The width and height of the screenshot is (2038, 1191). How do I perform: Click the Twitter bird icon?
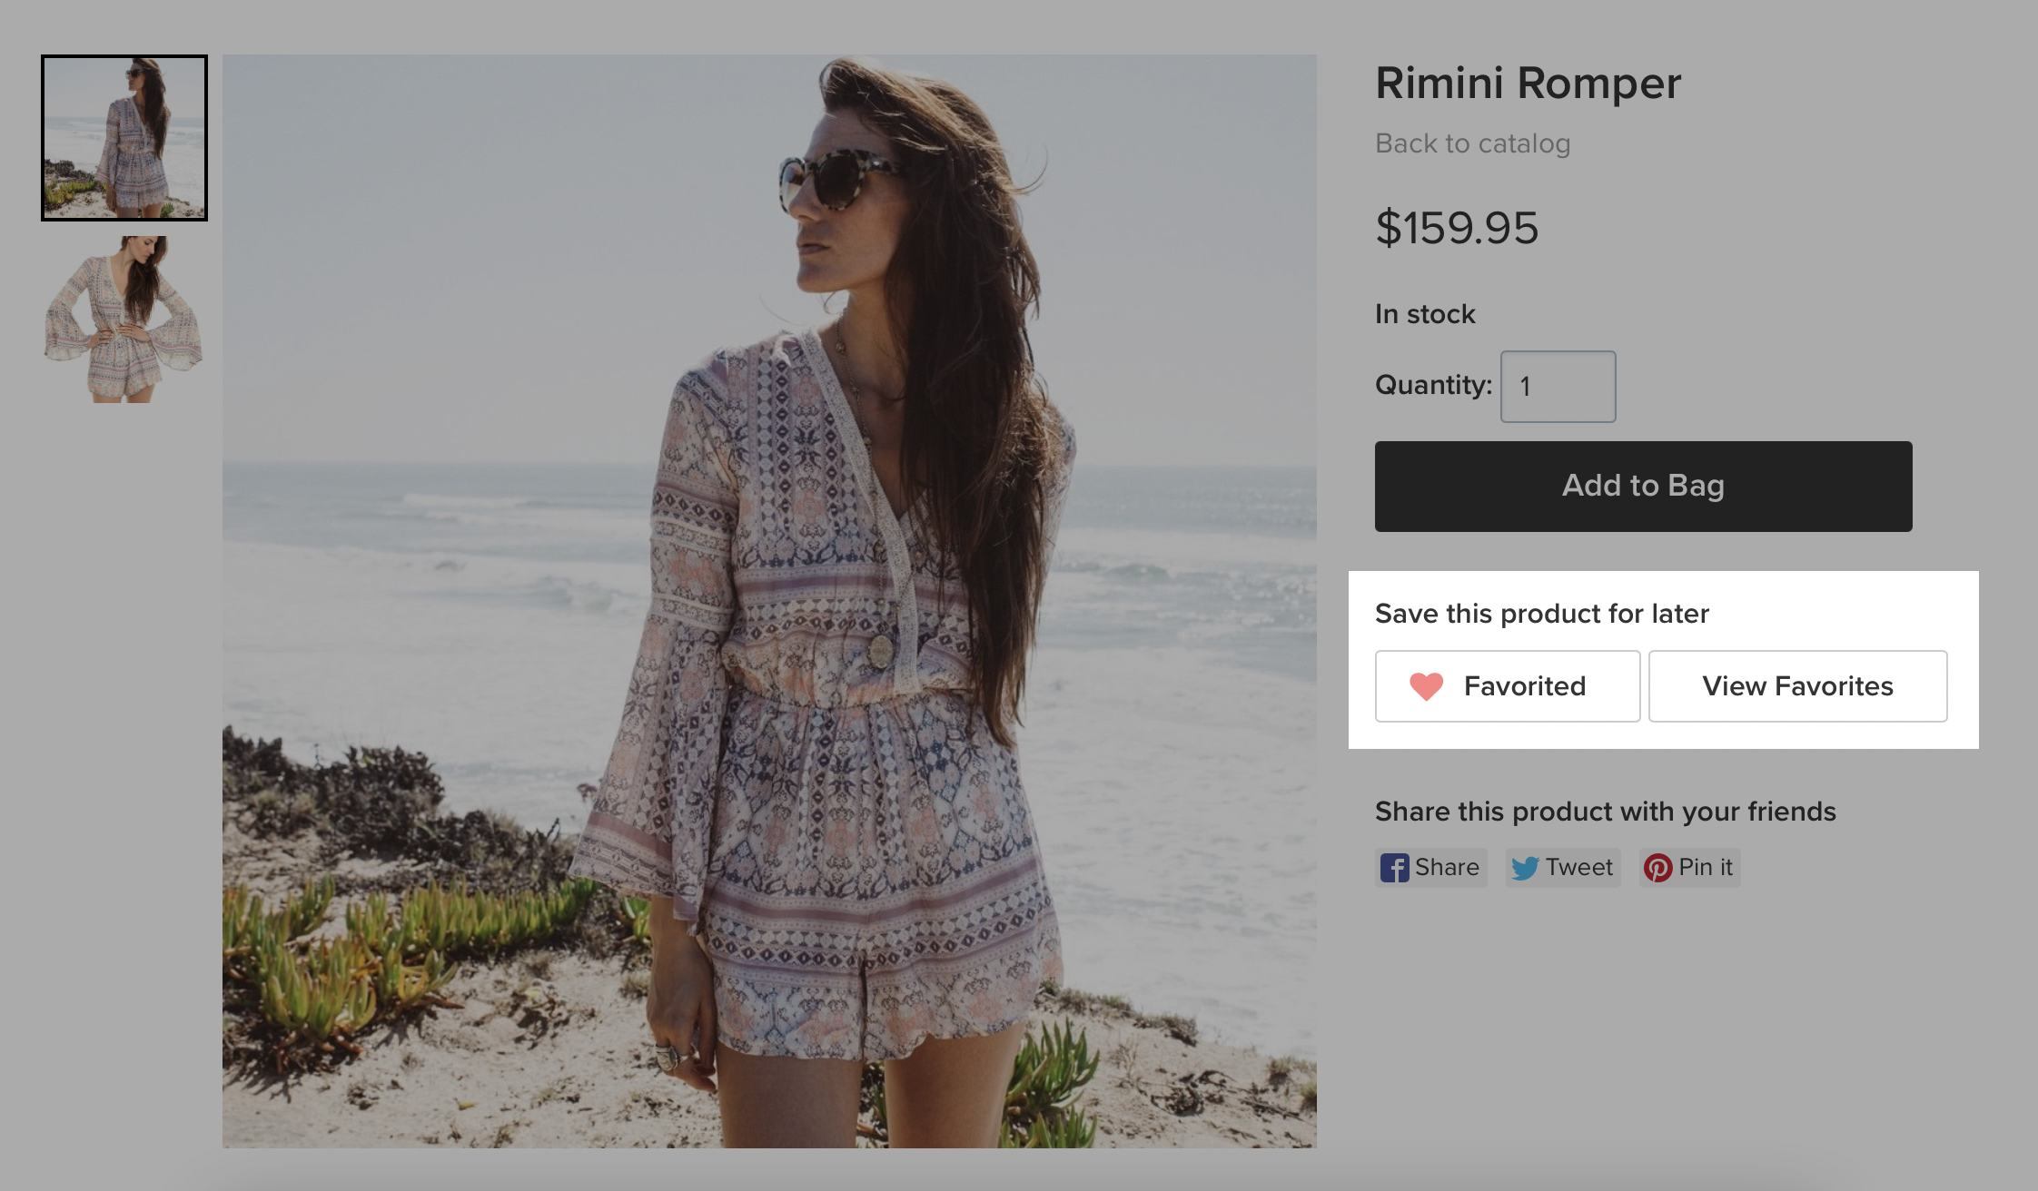point(1525,868)
